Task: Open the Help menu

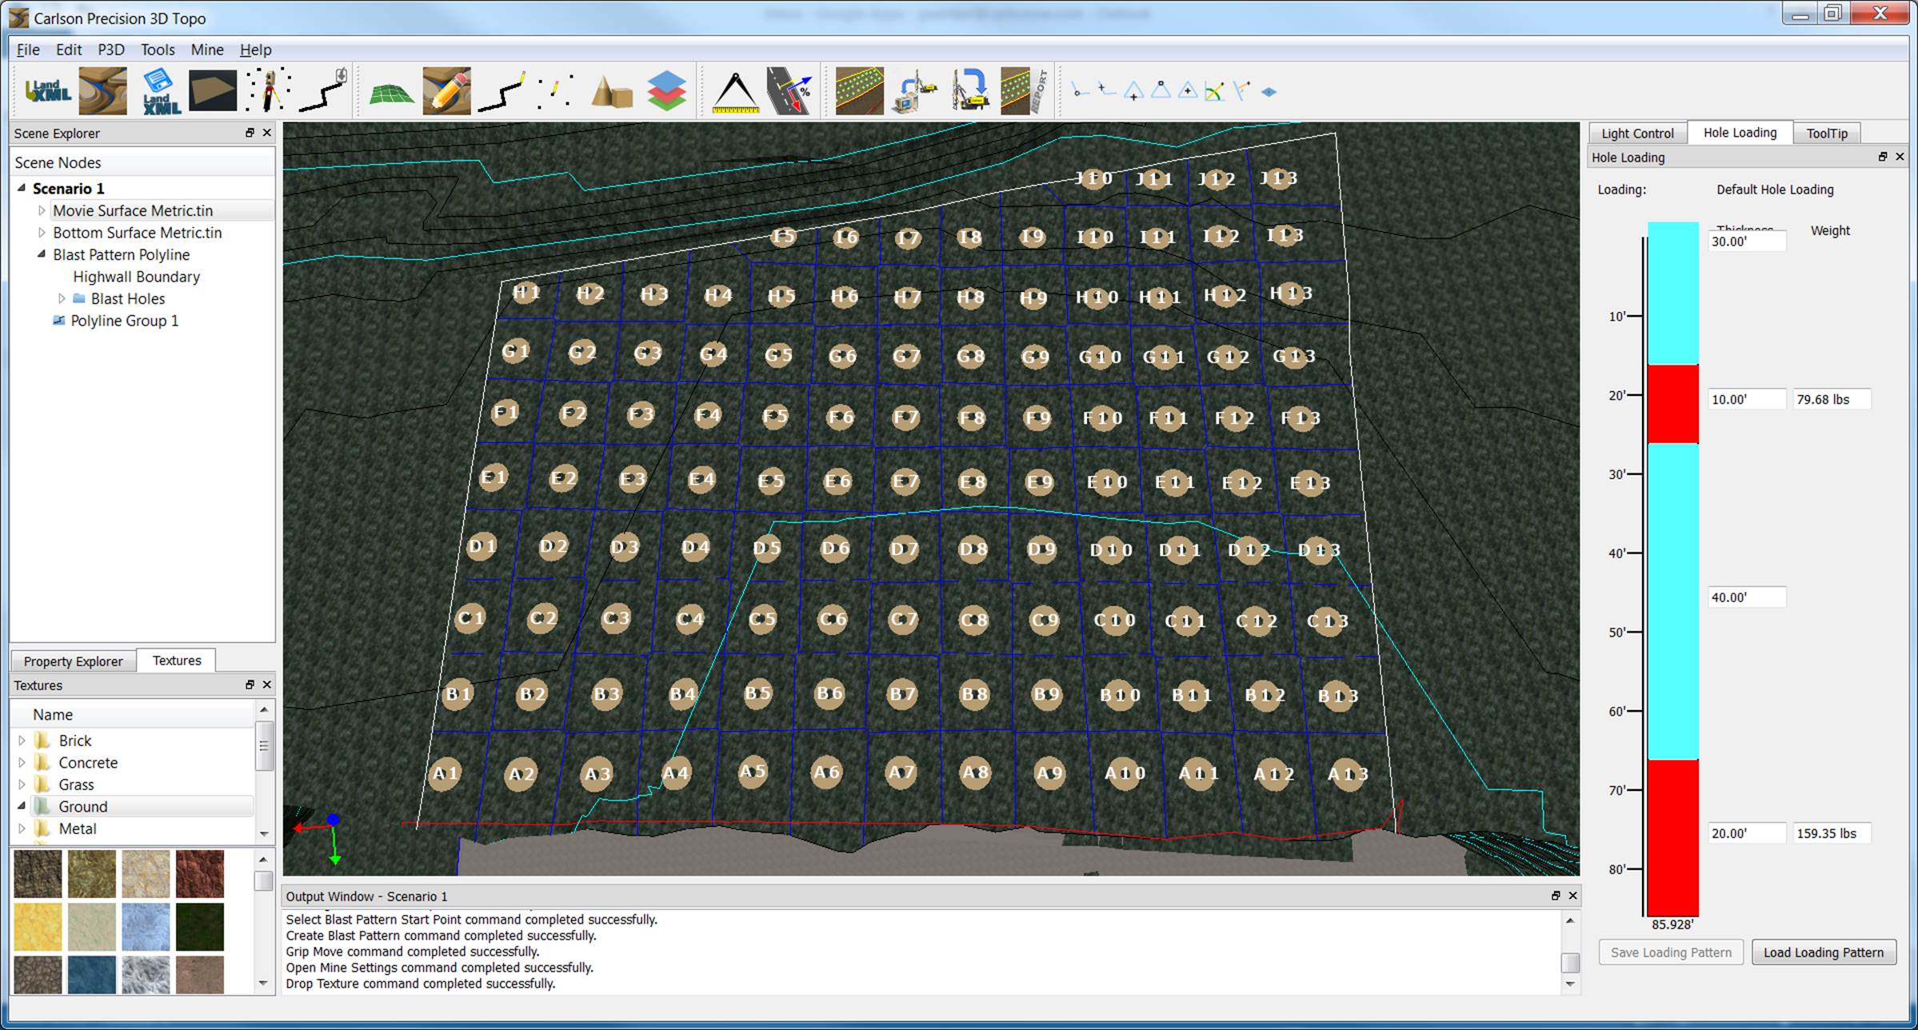Action: [x=256, y=50]
